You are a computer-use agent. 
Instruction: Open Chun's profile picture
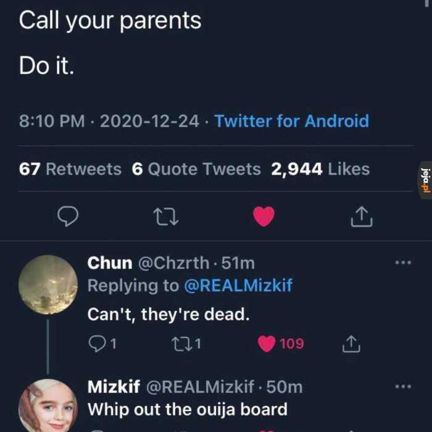(x=48, y=285)
